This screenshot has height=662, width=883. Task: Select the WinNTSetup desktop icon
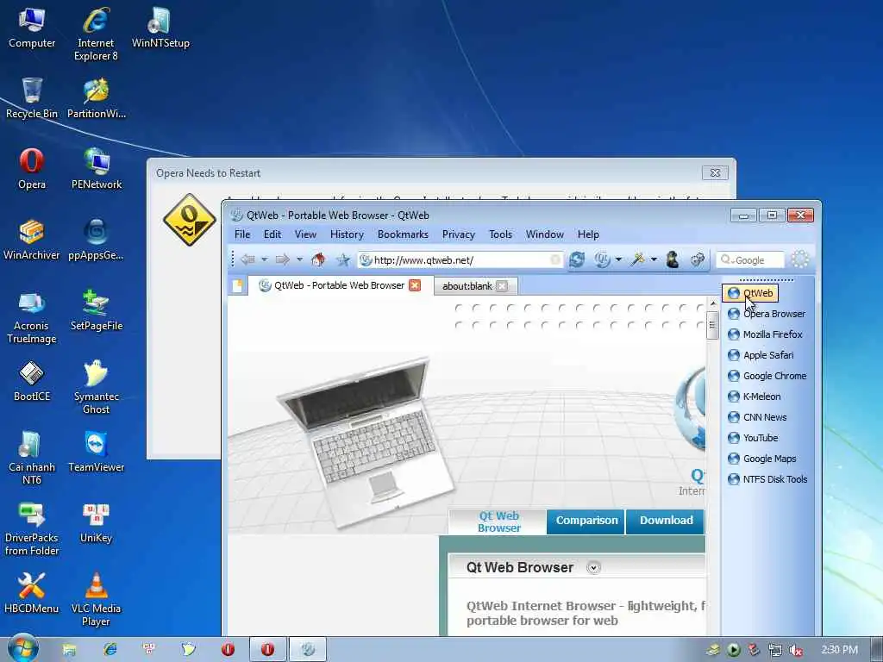tap(160, 28)
